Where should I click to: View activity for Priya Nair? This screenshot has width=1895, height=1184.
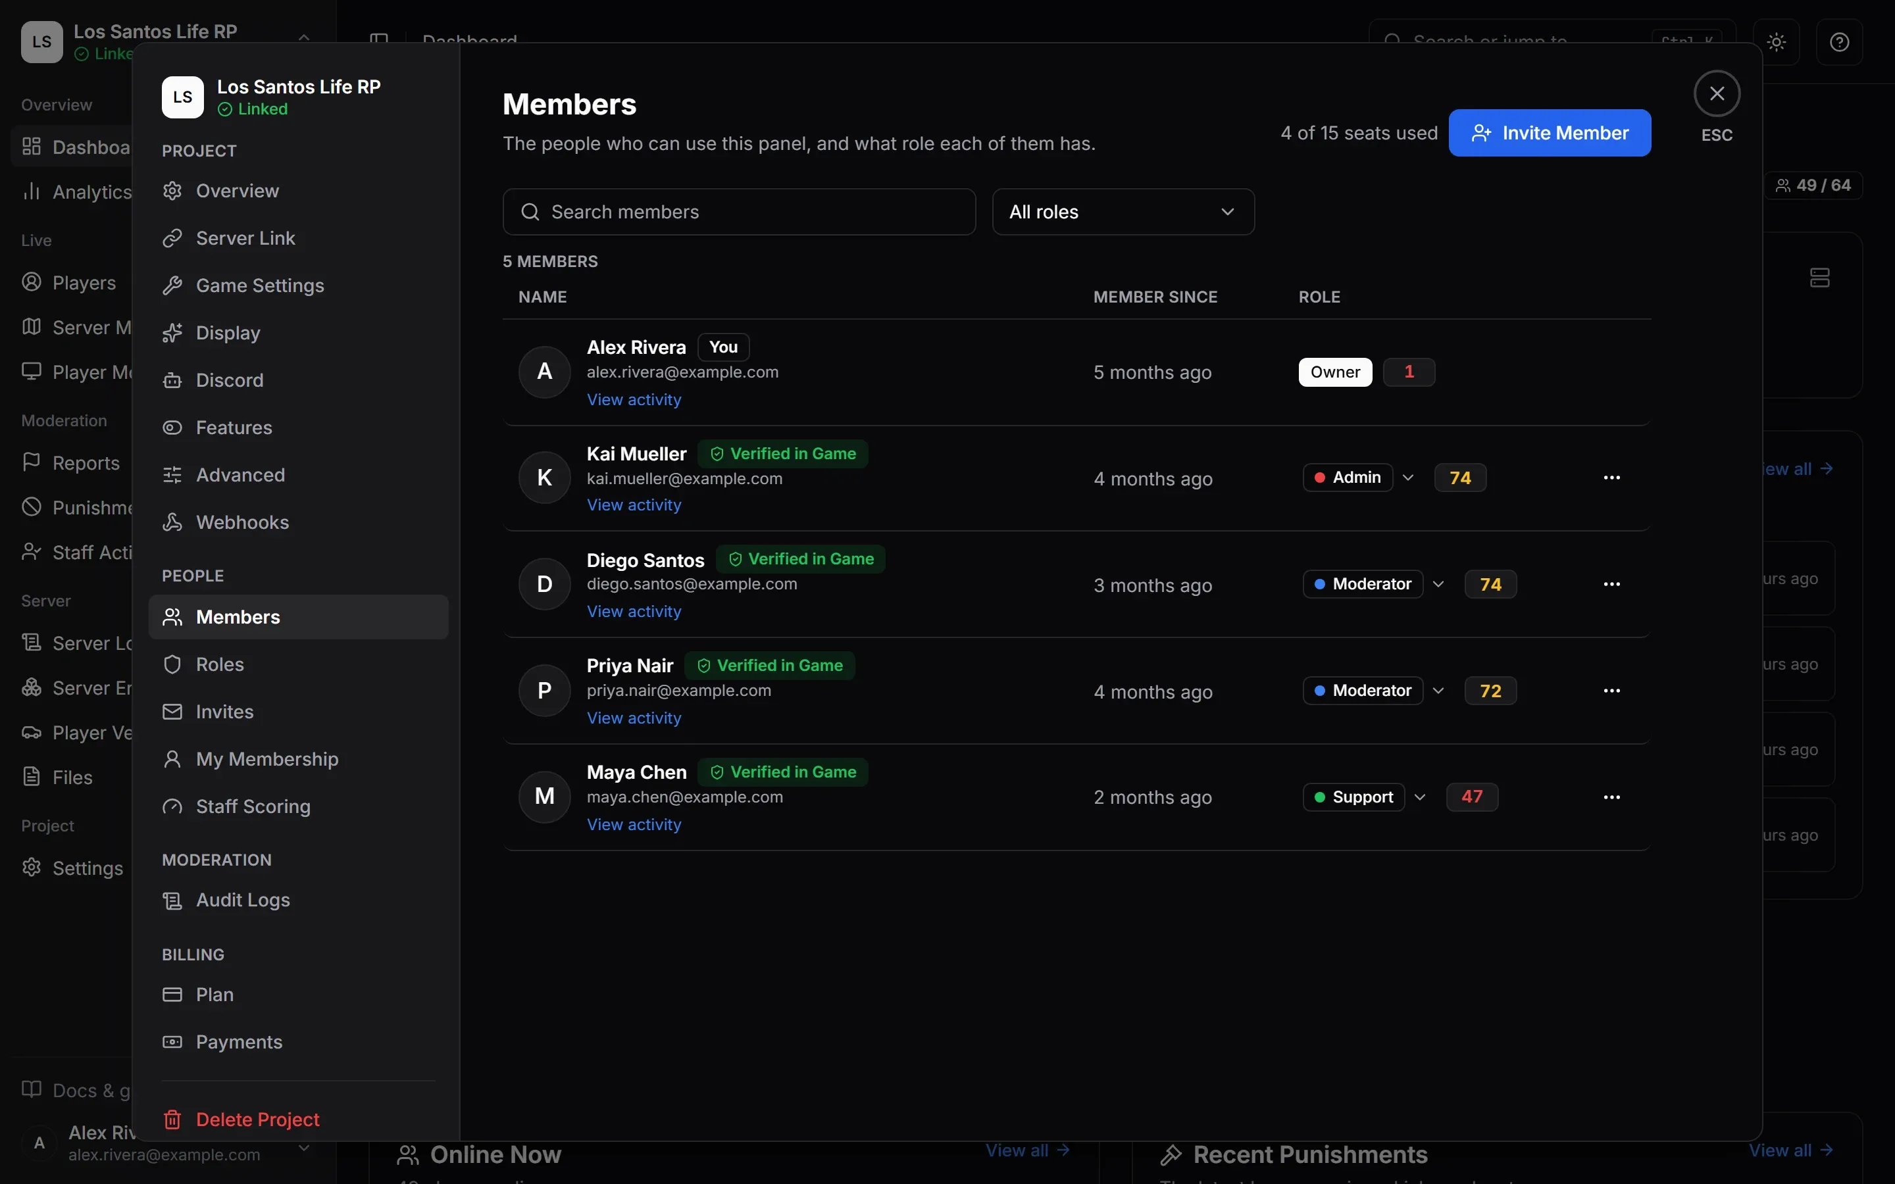[634, 718]
